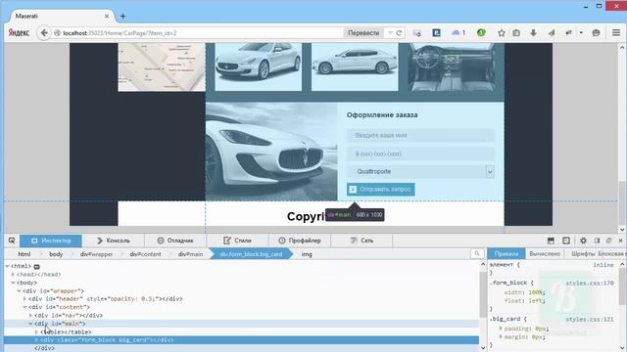Select div#main breadcrumb
This screenshot has width=627, height=352.
point(190,254)
